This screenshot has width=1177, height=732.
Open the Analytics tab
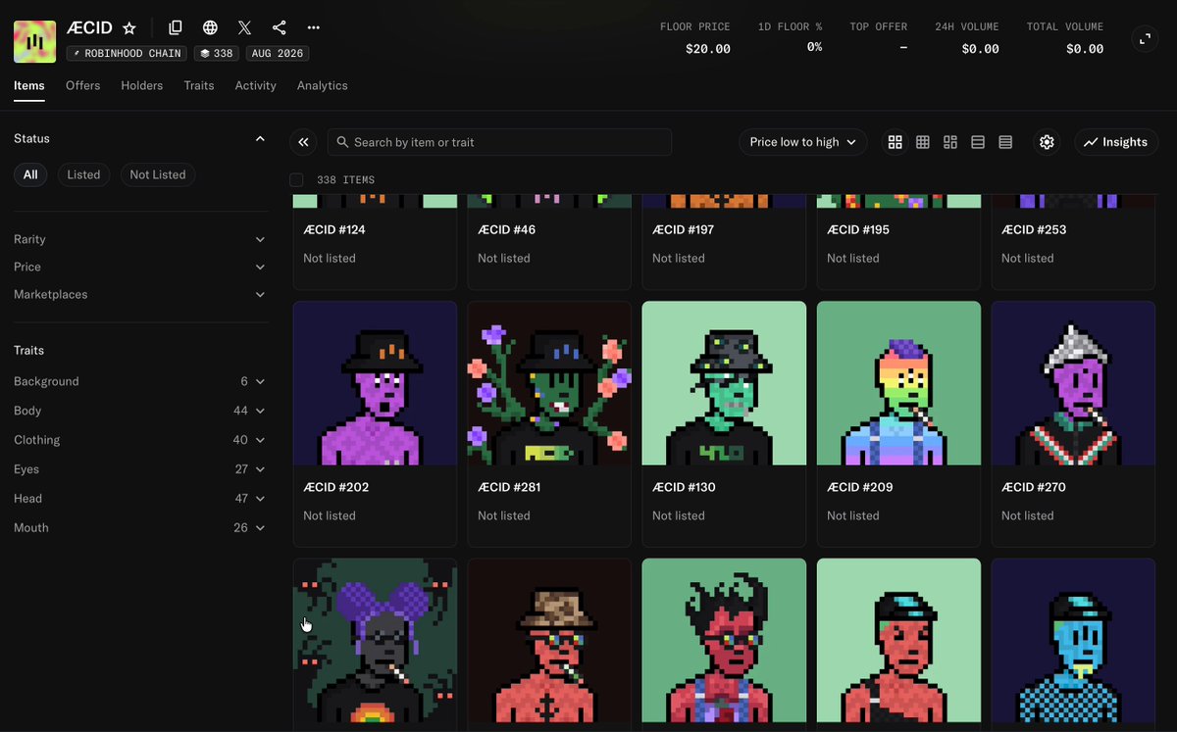[x=323, y=85]
